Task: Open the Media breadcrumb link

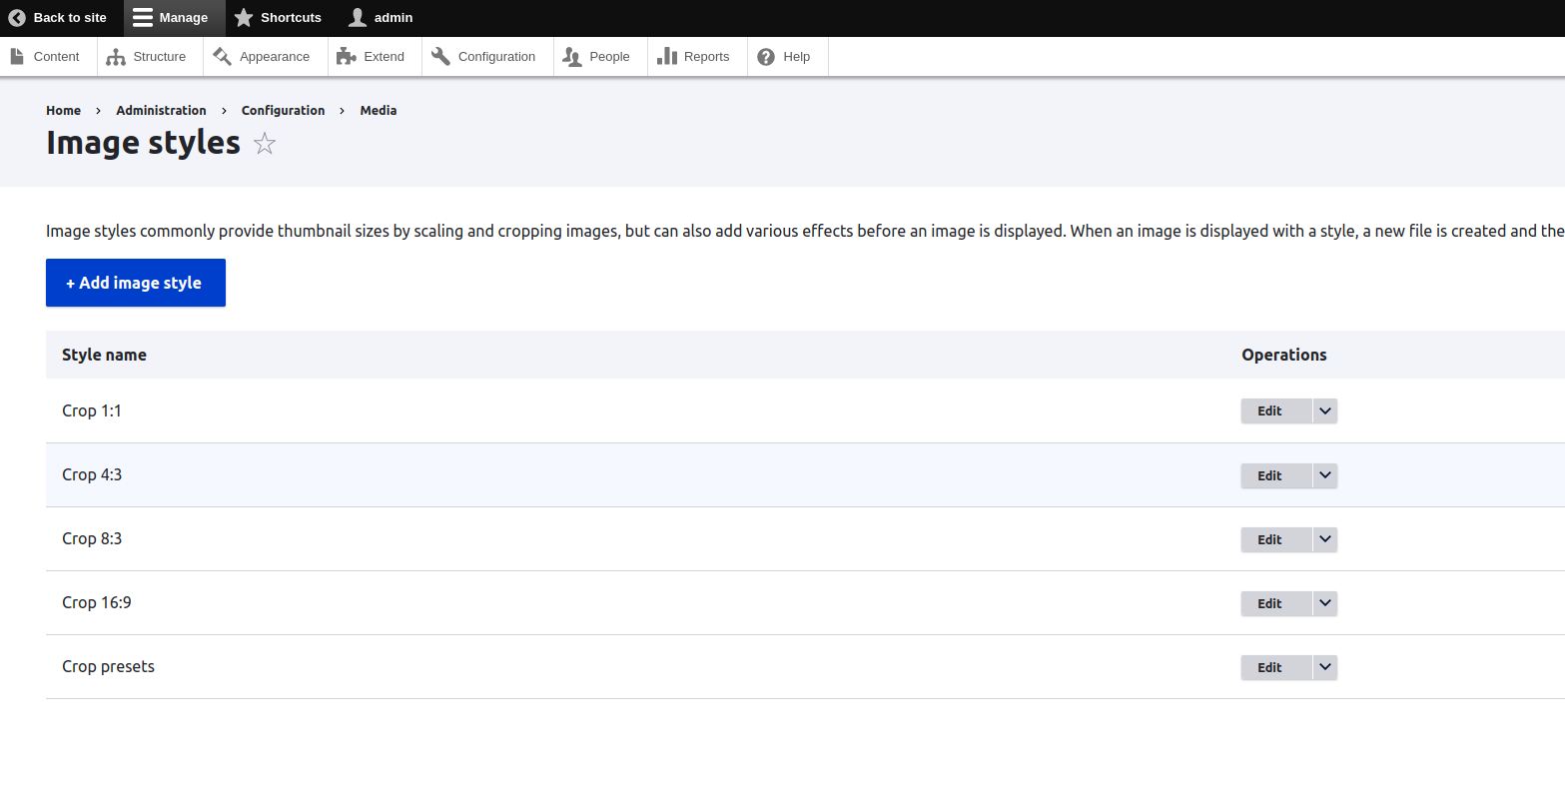Action: tap(378, 110)
